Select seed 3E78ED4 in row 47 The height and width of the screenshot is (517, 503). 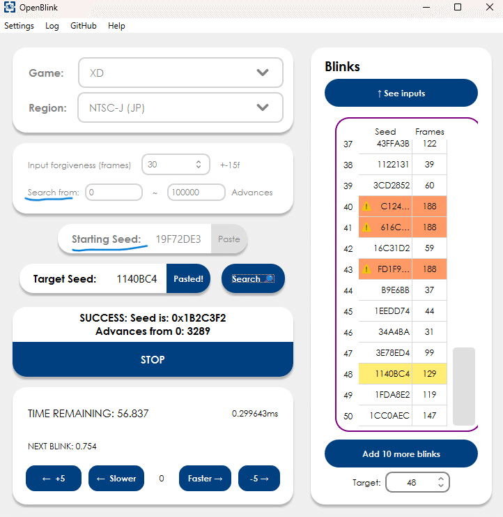[385, 353]
